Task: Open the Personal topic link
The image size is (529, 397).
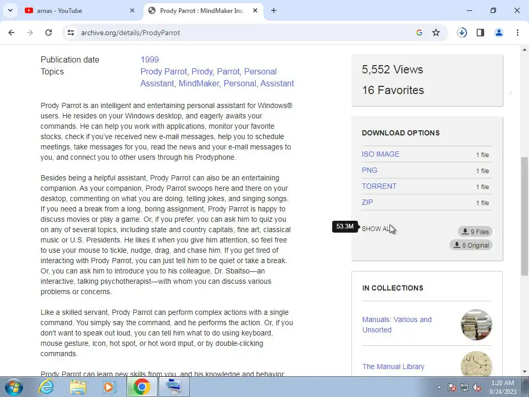Action: tap(240, 83)
